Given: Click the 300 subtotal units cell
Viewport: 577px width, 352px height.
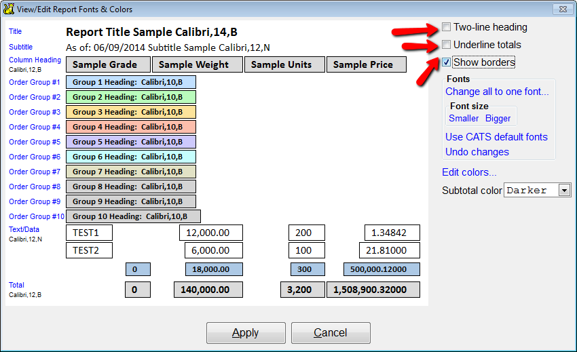Looking at the screenshot, I should pyautogui.click(x=308, y=269).
